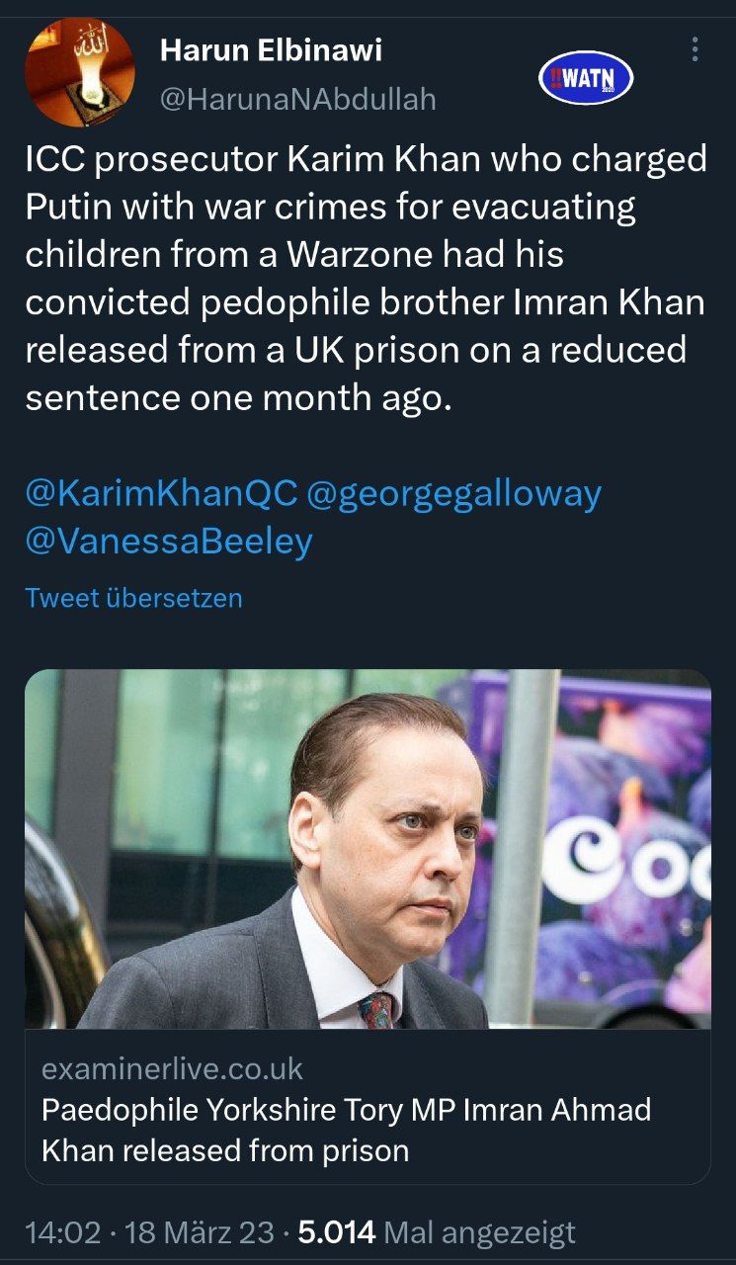
Task: Click the @HarunaNAbdullah handle
Action: (297, 100)
